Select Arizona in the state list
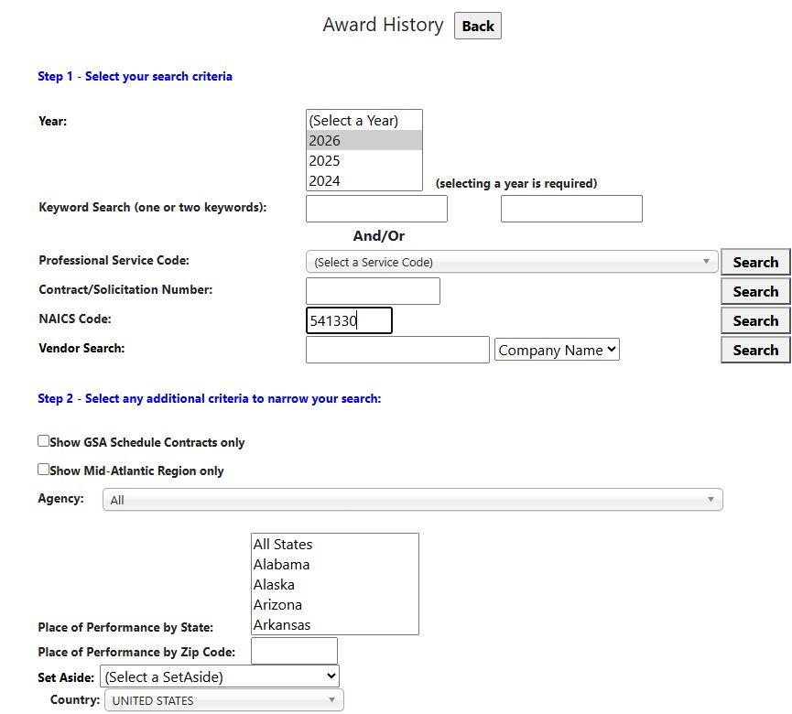The image size is (792, 714). tap(335, 604)
